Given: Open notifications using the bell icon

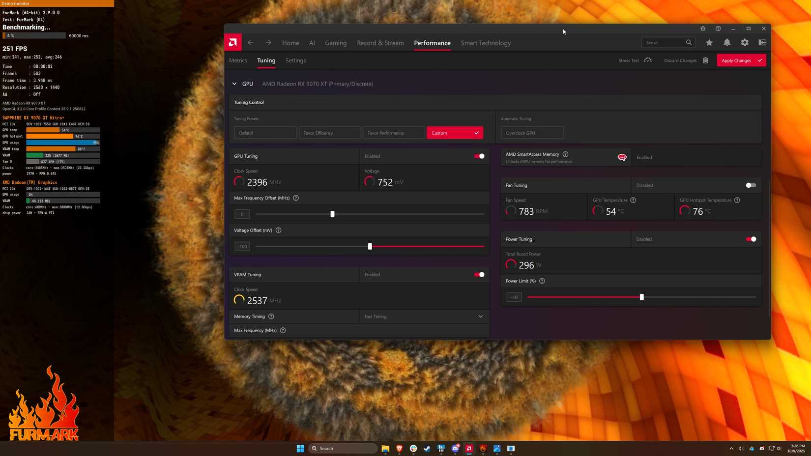Looking at the screenshot, I should tap(726, 43).
